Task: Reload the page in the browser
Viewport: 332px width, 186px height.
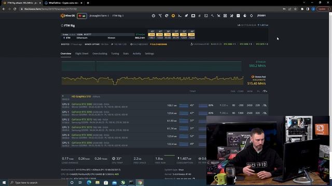Action: (15, 9)
